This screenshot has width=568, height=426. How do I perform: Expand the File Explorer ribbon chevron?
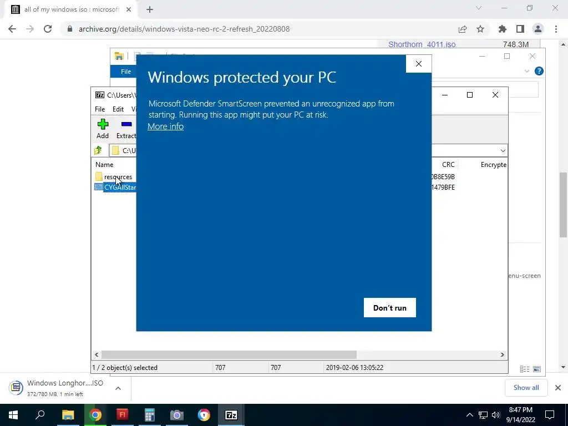pyautogui.click(x=527, y=72)
